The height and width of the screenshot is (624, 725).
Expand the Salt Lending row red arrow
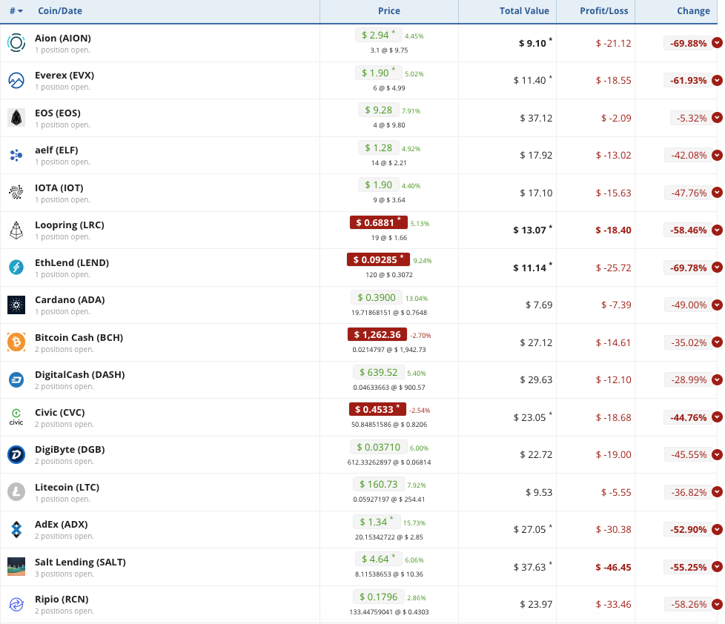pyautogui.click(x=717, y=567)
